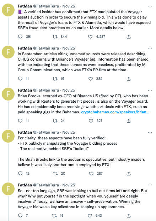Viewport: 156px width, 221px height.
Task: Retweet the Brian Brooks tweet with 24 retweets
Action: coord(55,121)
